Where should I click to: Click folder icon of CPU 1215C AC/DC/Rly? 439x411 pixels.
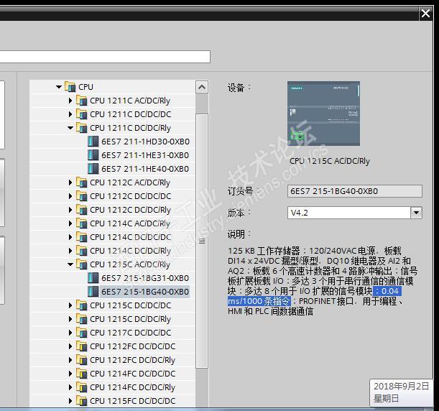click(81, 264)
